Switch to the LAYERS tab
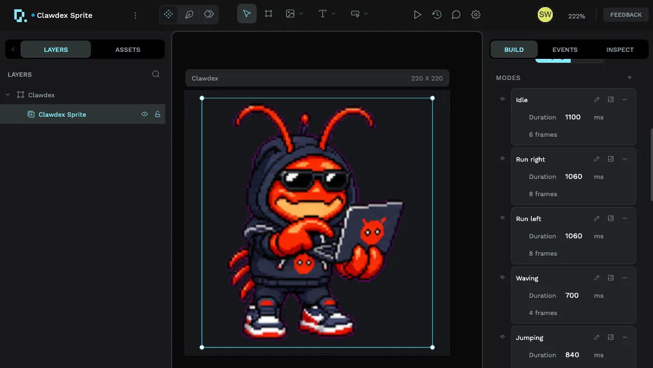Screen dimensions: 653x368 tap(56, 50)
